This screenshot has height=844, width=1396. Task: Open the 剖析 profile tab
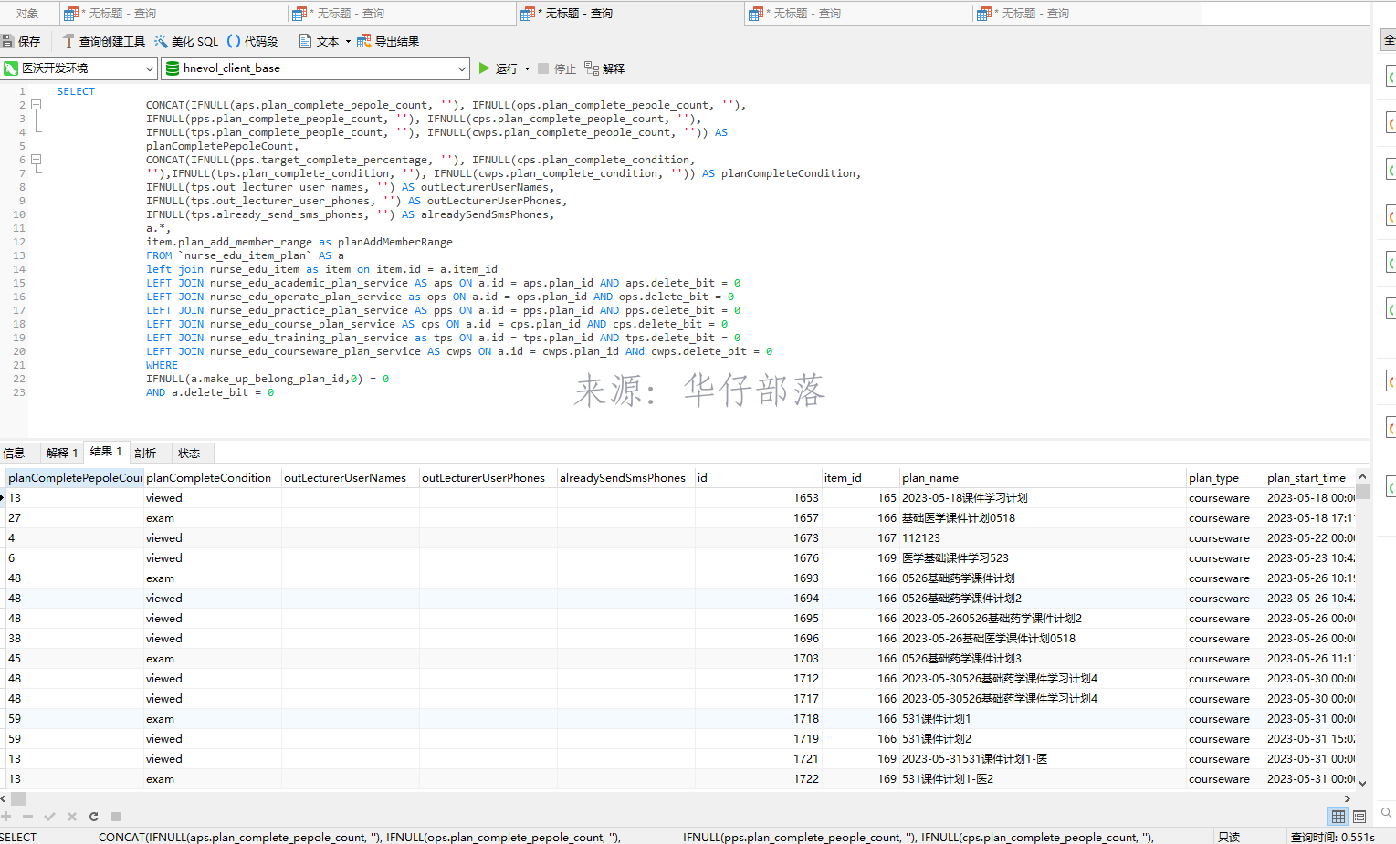[x=145, y=453]
